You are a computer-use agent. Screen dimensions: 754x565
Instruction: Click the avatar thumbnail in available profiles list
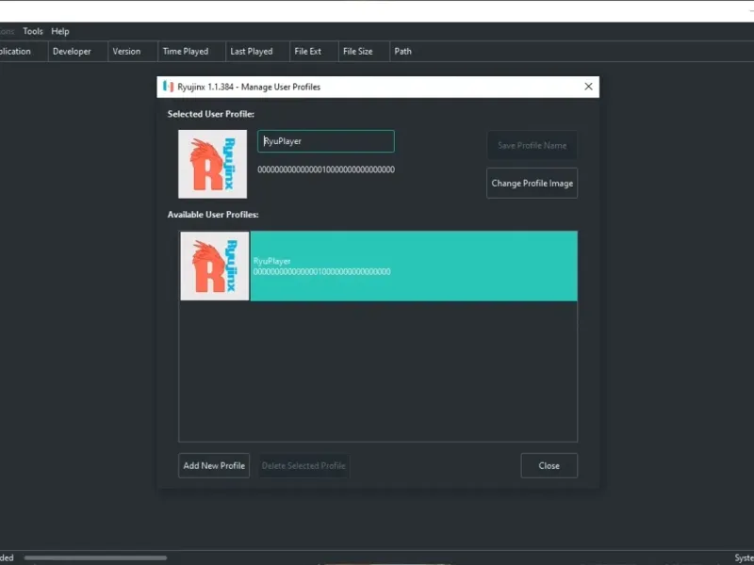(x=215, y=266)
